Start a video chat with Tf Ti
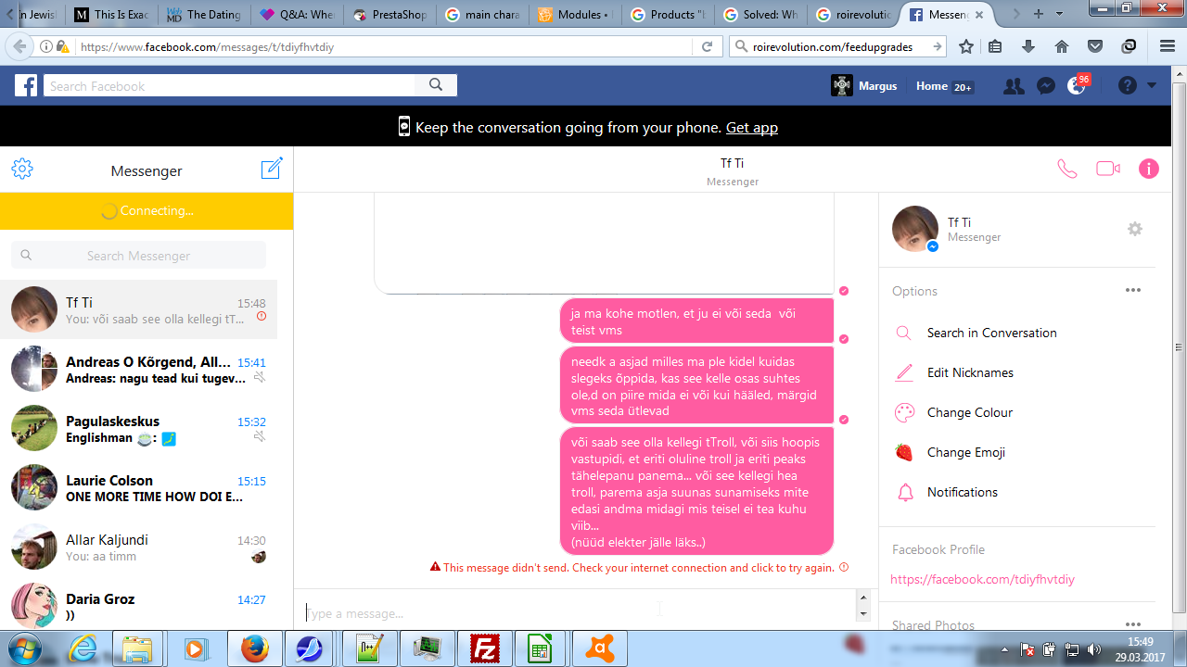This screenshot has width=1187, height=667. click(x=1107, y=169)
